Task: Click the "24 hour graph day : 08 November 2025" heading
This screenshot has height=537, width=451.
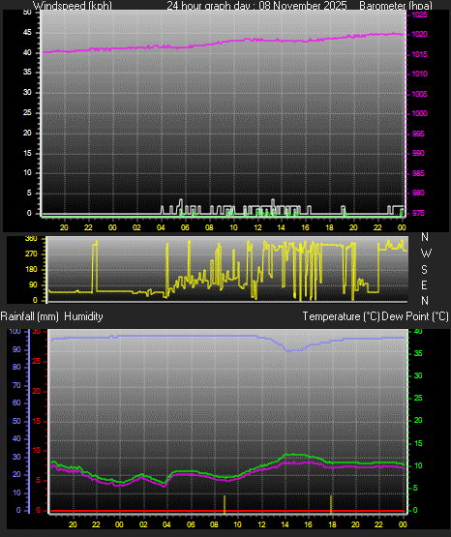Action: tap(256, 6)
